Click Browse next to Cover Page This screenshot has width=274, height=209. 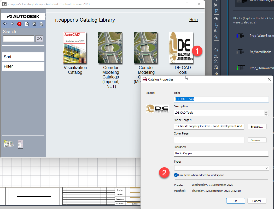click(257, 140)
